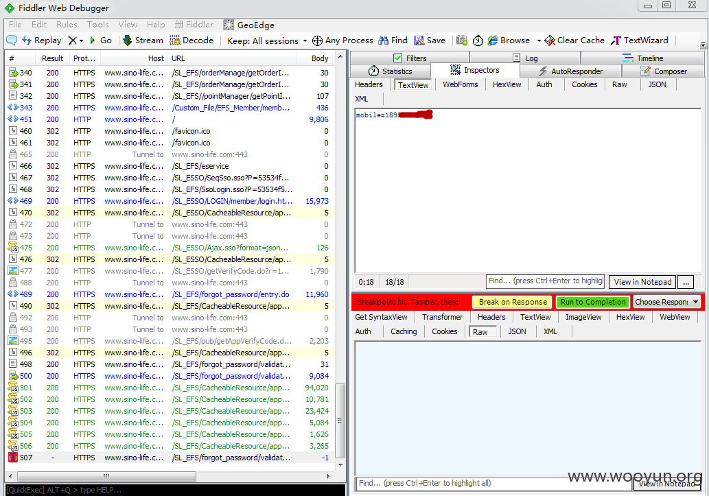Viewport: 709px width, 496px height.
Task: Select session 500 forgot_password row
Action: click(171, 376)
